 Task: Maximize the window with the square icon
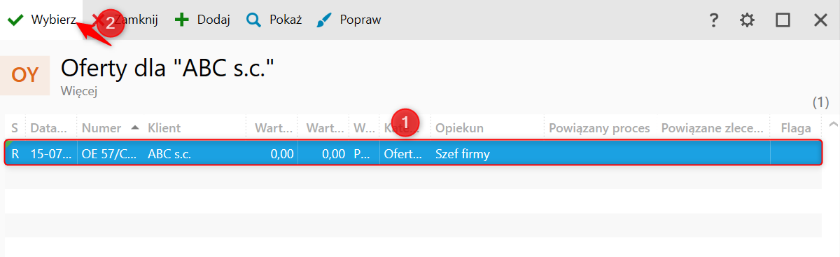coord(783,20)
